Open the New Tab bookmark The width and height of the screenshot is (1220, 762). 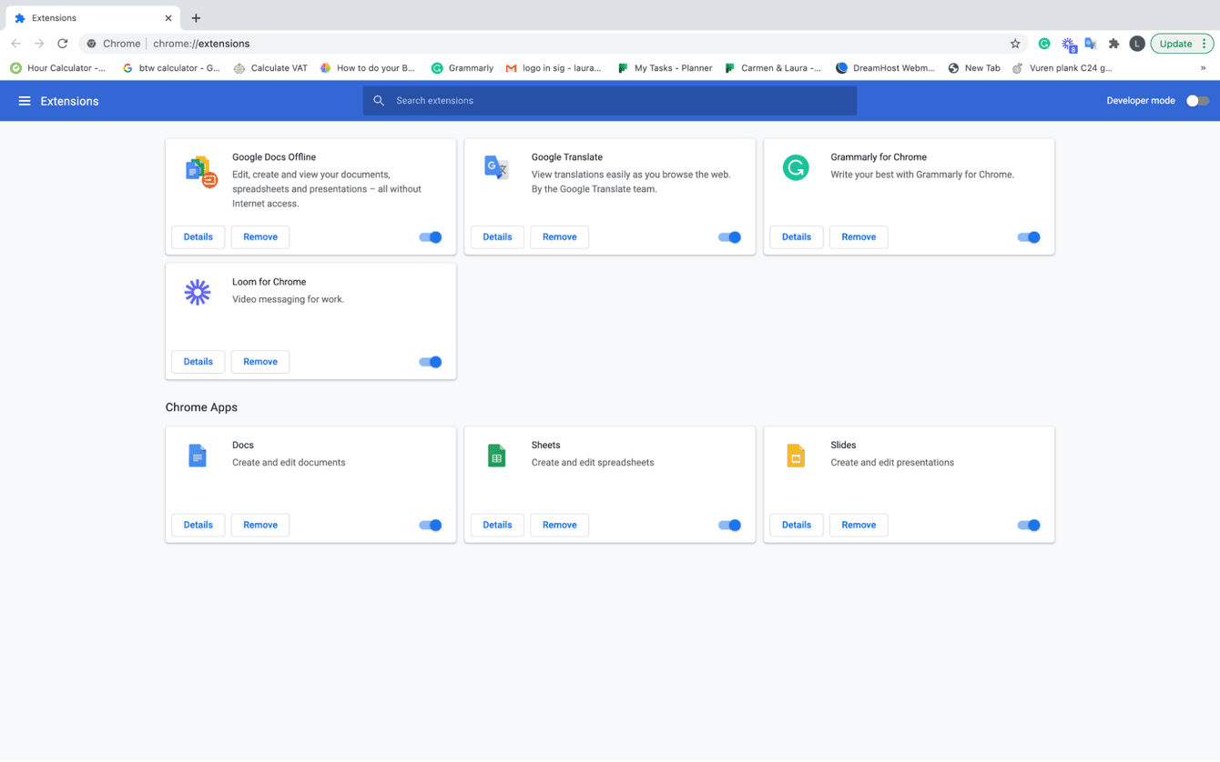point(973,68)
